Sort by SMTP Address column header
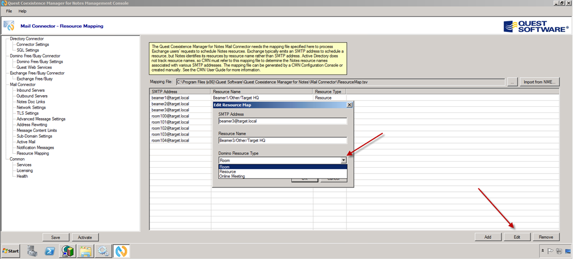This screenshot has width=573, height=259. 180,92
